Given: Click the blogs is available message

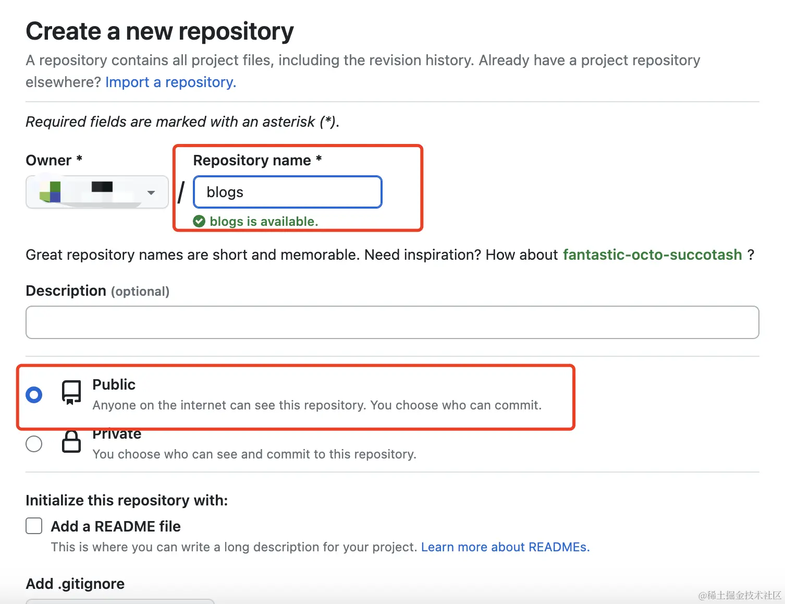Looking at the screenshot, I should [264, 221].
